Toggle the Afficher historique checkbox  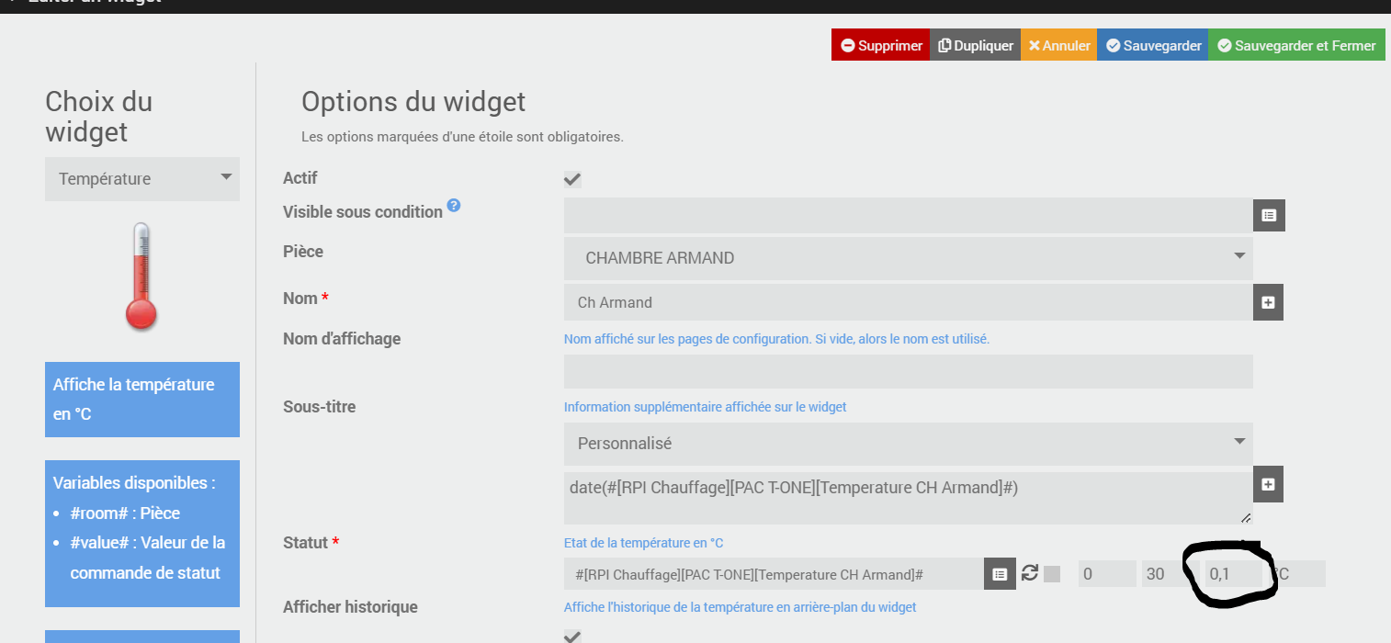(x=572, y=636)
